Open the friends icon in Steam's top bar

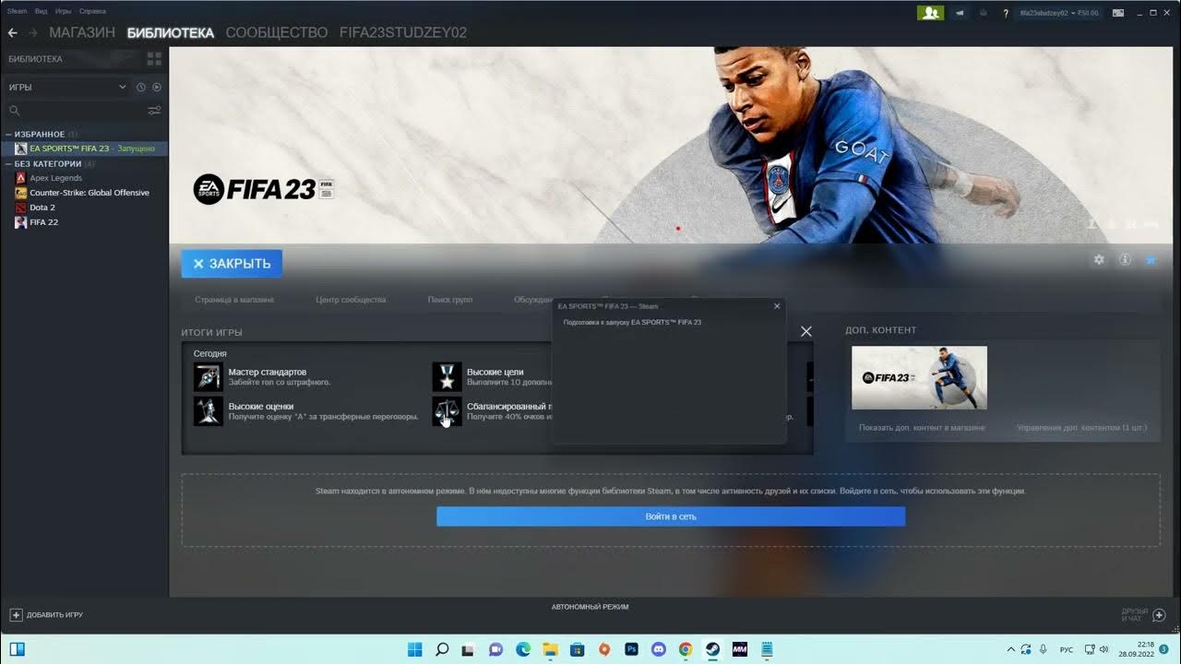(x=930, y=13)
